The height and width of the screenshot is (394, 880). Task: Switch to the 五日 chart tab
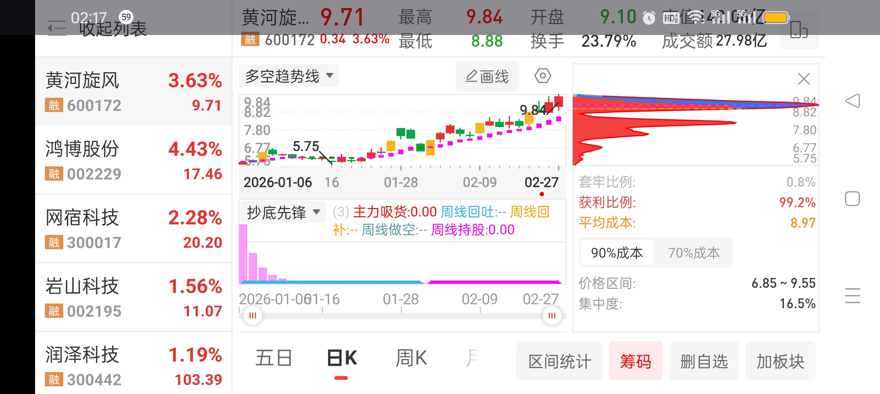pos(274,358)
